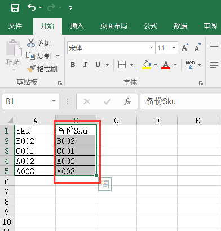This screenshot has width=221, height=231.
Task: Click the Redo arrow icon
Action: click(51, 7)
